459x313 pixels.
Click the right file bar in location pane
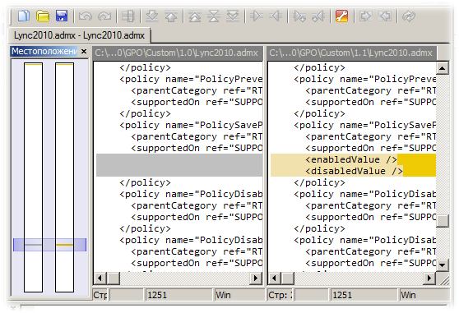coord(64,177)
